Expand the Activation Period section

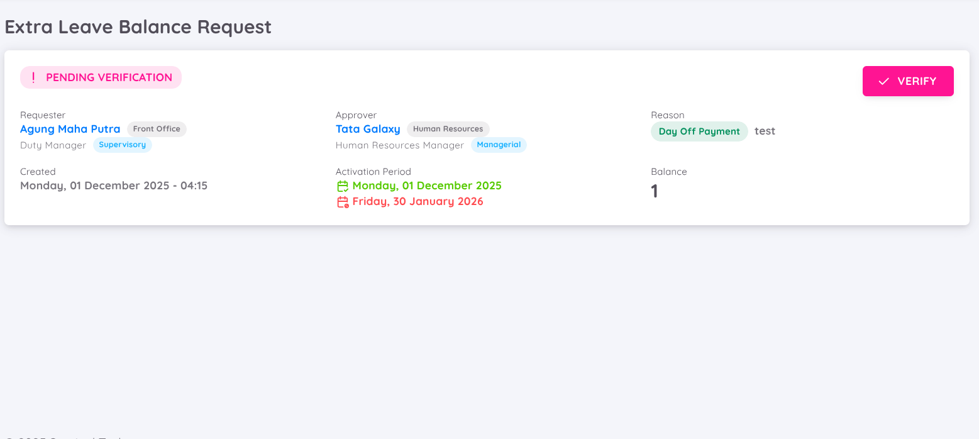point(373,171)
